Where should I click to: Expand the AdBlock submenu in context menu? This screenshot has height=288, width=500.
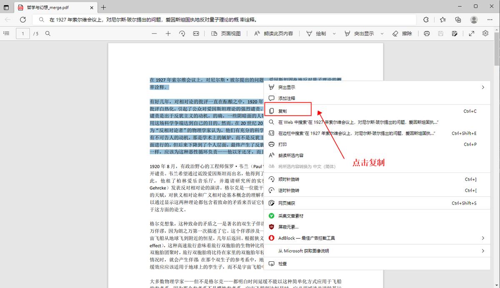[483, 238]
